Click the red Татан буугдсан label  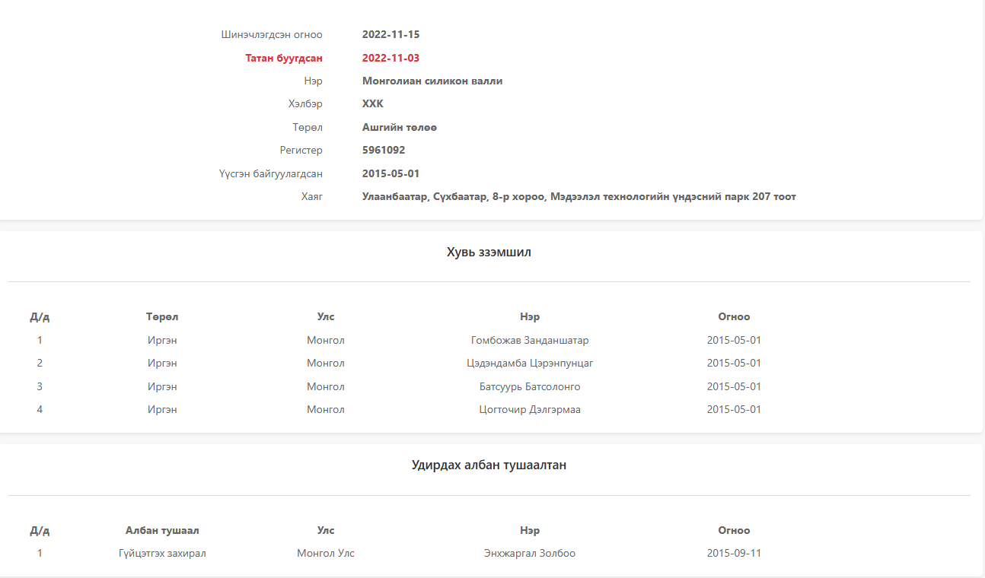point(283,58)
